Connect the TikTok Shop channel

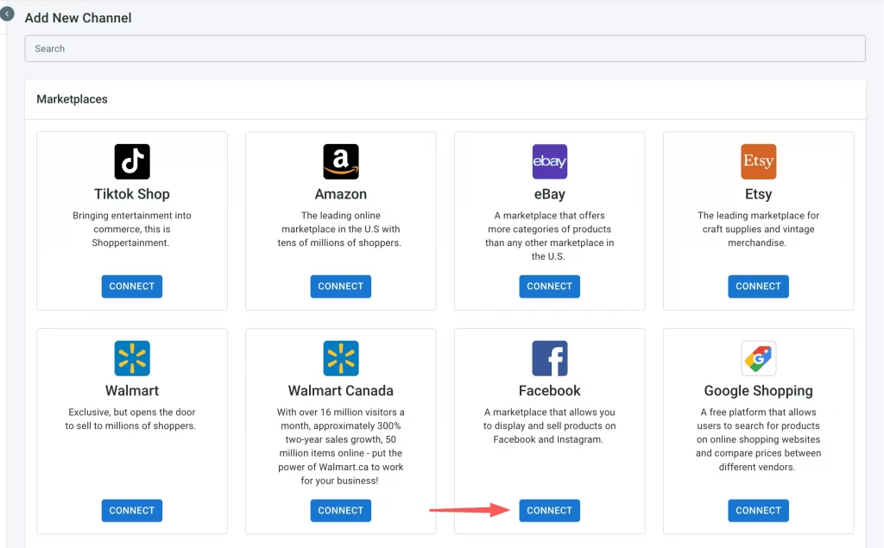click(x=131, y=286)
